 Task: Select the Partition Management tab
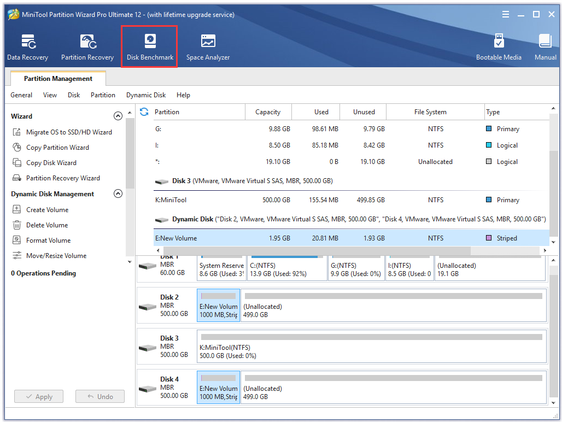(58, 79)
